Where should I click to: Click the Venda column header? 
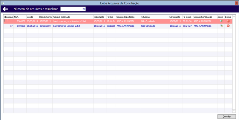click(33, 17)
